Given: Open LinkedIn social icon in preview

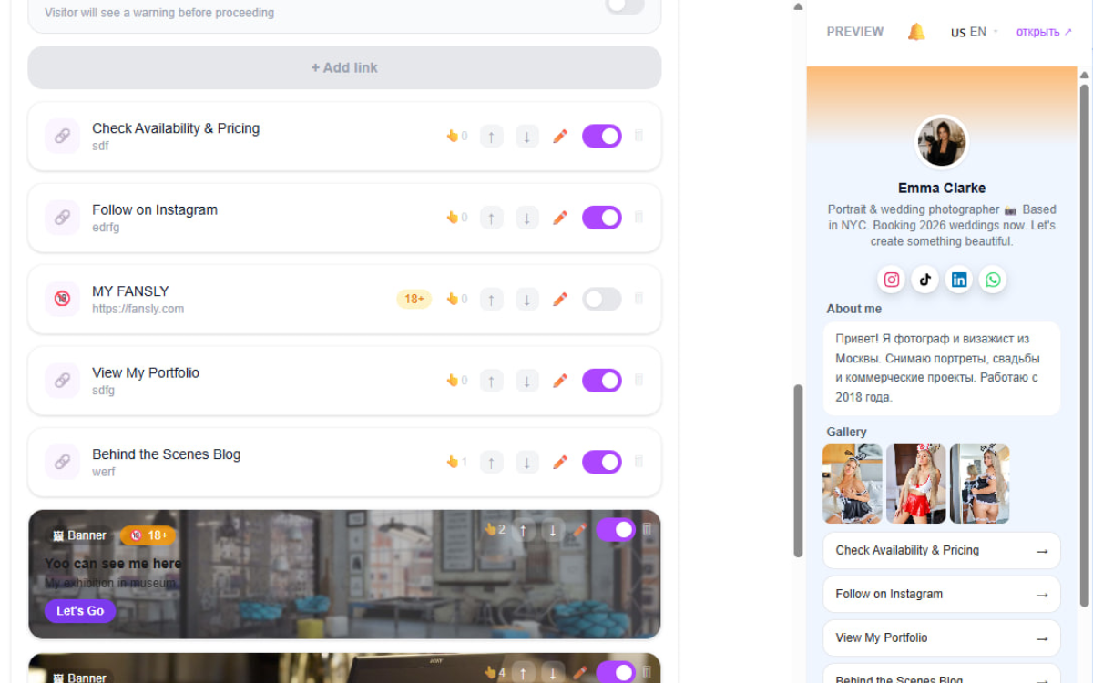Looking at the screenshot, I should pos(959,280).
